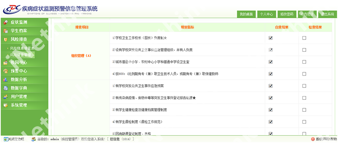Click 检查结果 column header
Viewport: 338px width, 143px height.
[x=315, y=28]
